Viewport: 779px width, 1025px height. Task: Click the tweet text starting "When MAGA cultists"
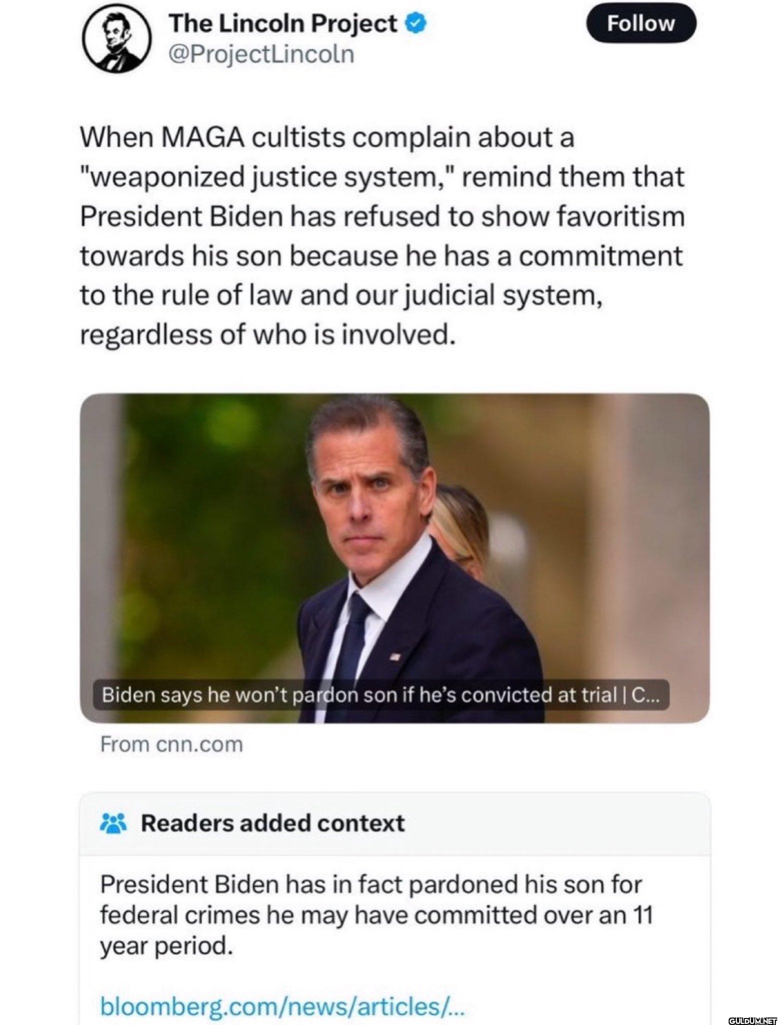(x=382, y=236)
